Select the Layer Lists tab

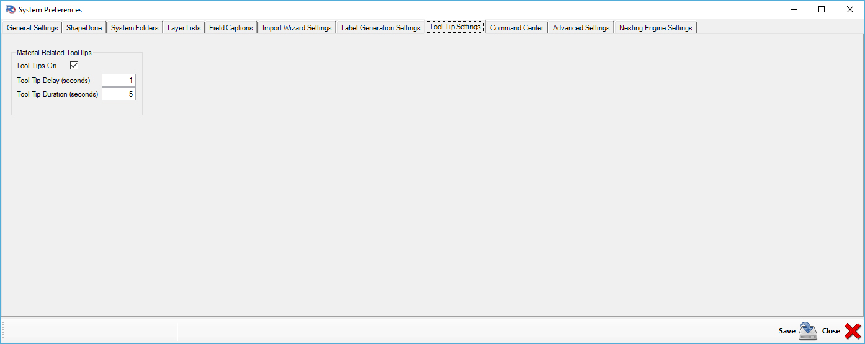click(x=184, y=28)
